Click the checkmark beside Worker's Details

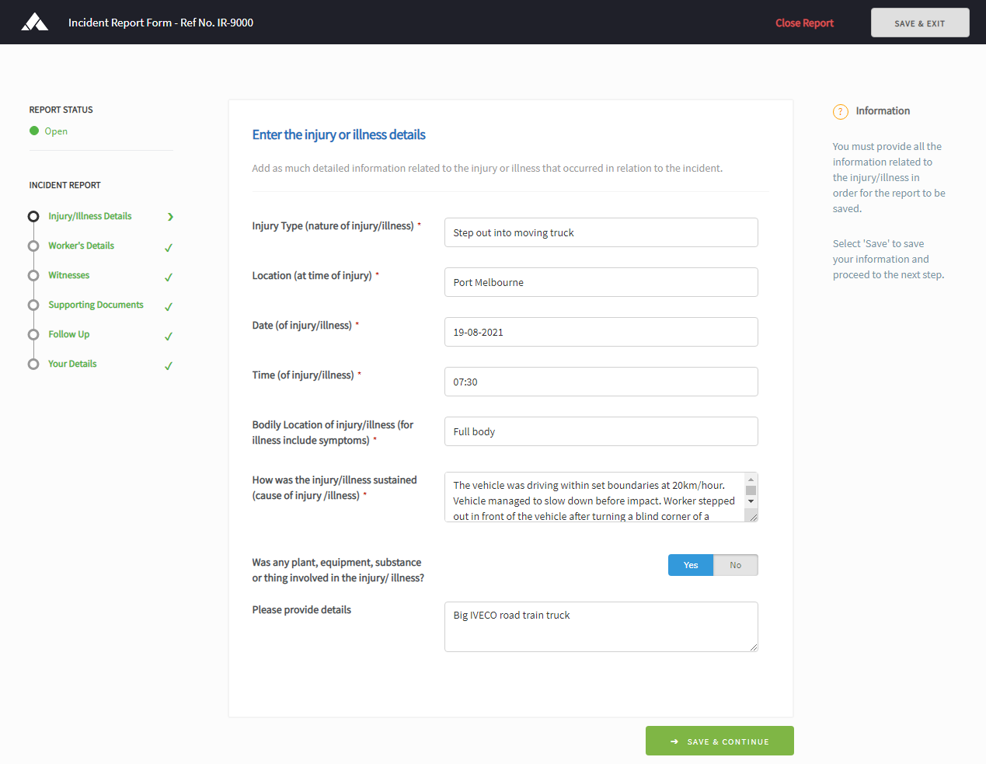coord(169,248)
